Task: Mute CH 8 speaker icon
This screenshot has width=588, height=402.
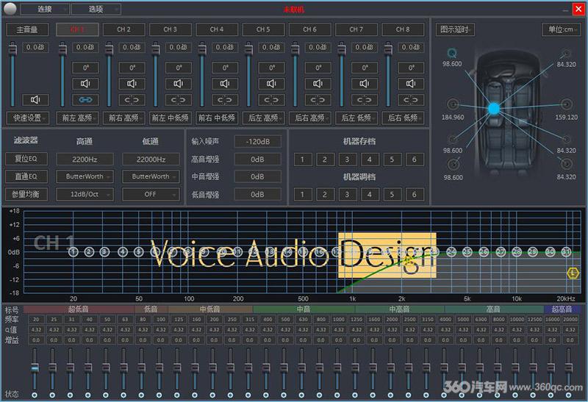Action: pos(411,84)
